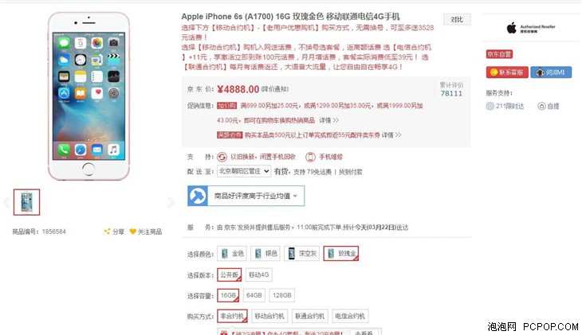
Task: Select the 64GB capacity option
Action: click(x=254, y=295)
